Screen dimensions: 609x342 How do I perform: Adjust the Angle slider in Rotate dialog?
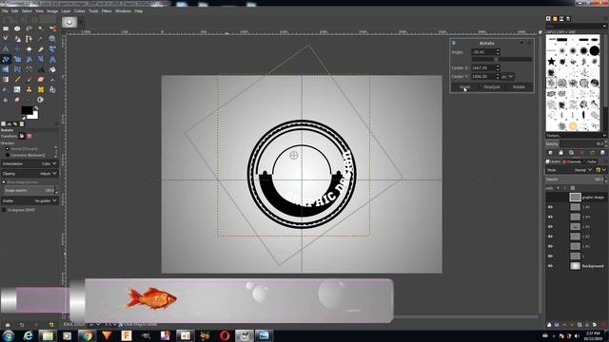[501, 59]
